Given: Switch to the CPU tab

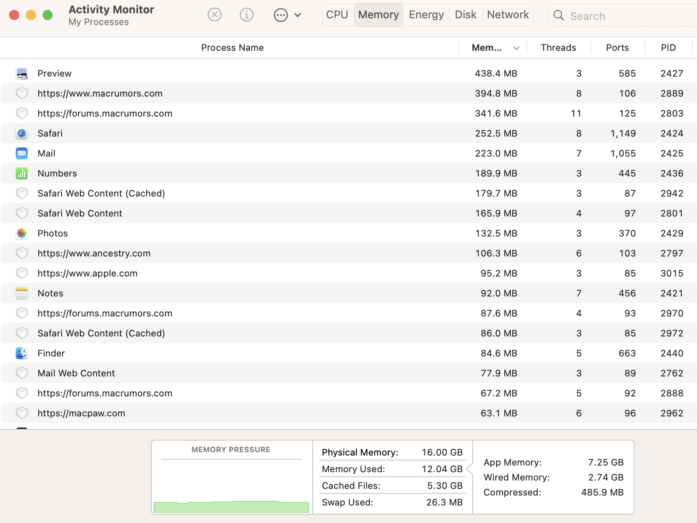Looking at the screenshot, I should [x=337, y=15].
